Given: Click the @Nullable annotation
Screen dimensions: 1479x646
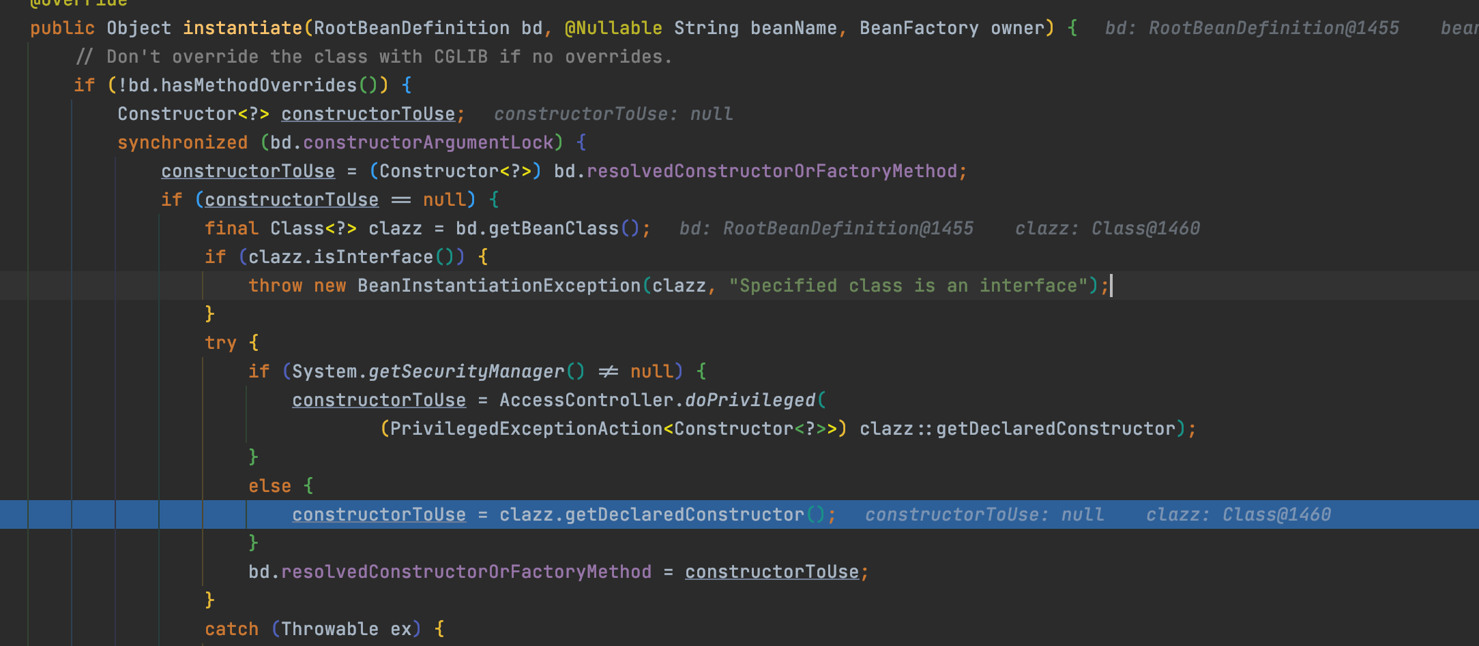Looking at the screenshot, I should point(613,28).
